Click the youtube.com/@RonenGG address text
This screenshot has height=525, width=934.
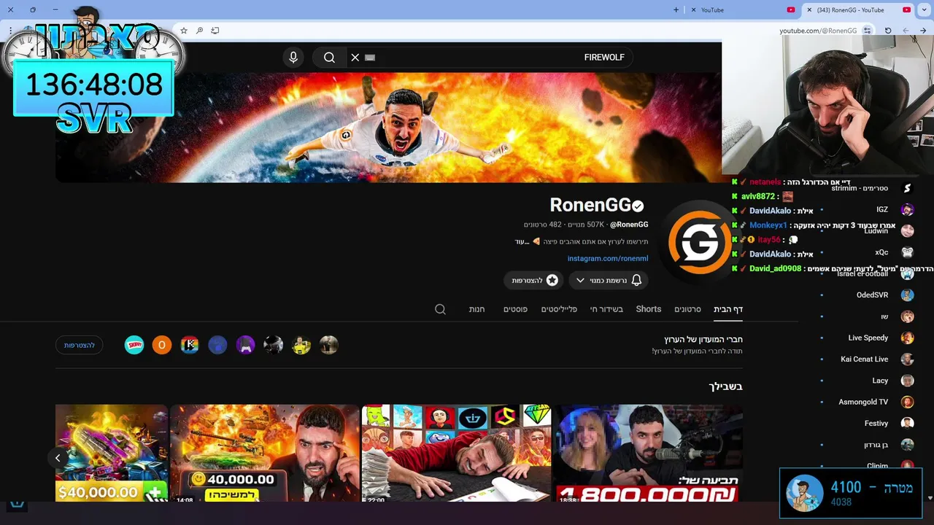[x=818, y=31]
